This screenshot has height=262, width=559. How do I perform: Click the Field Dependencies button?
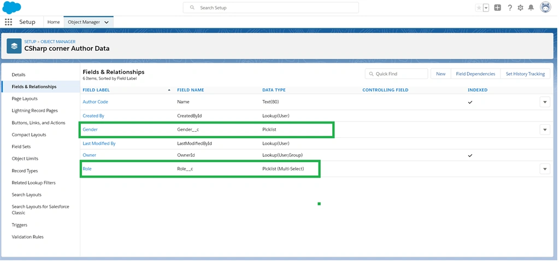point(475,74)
